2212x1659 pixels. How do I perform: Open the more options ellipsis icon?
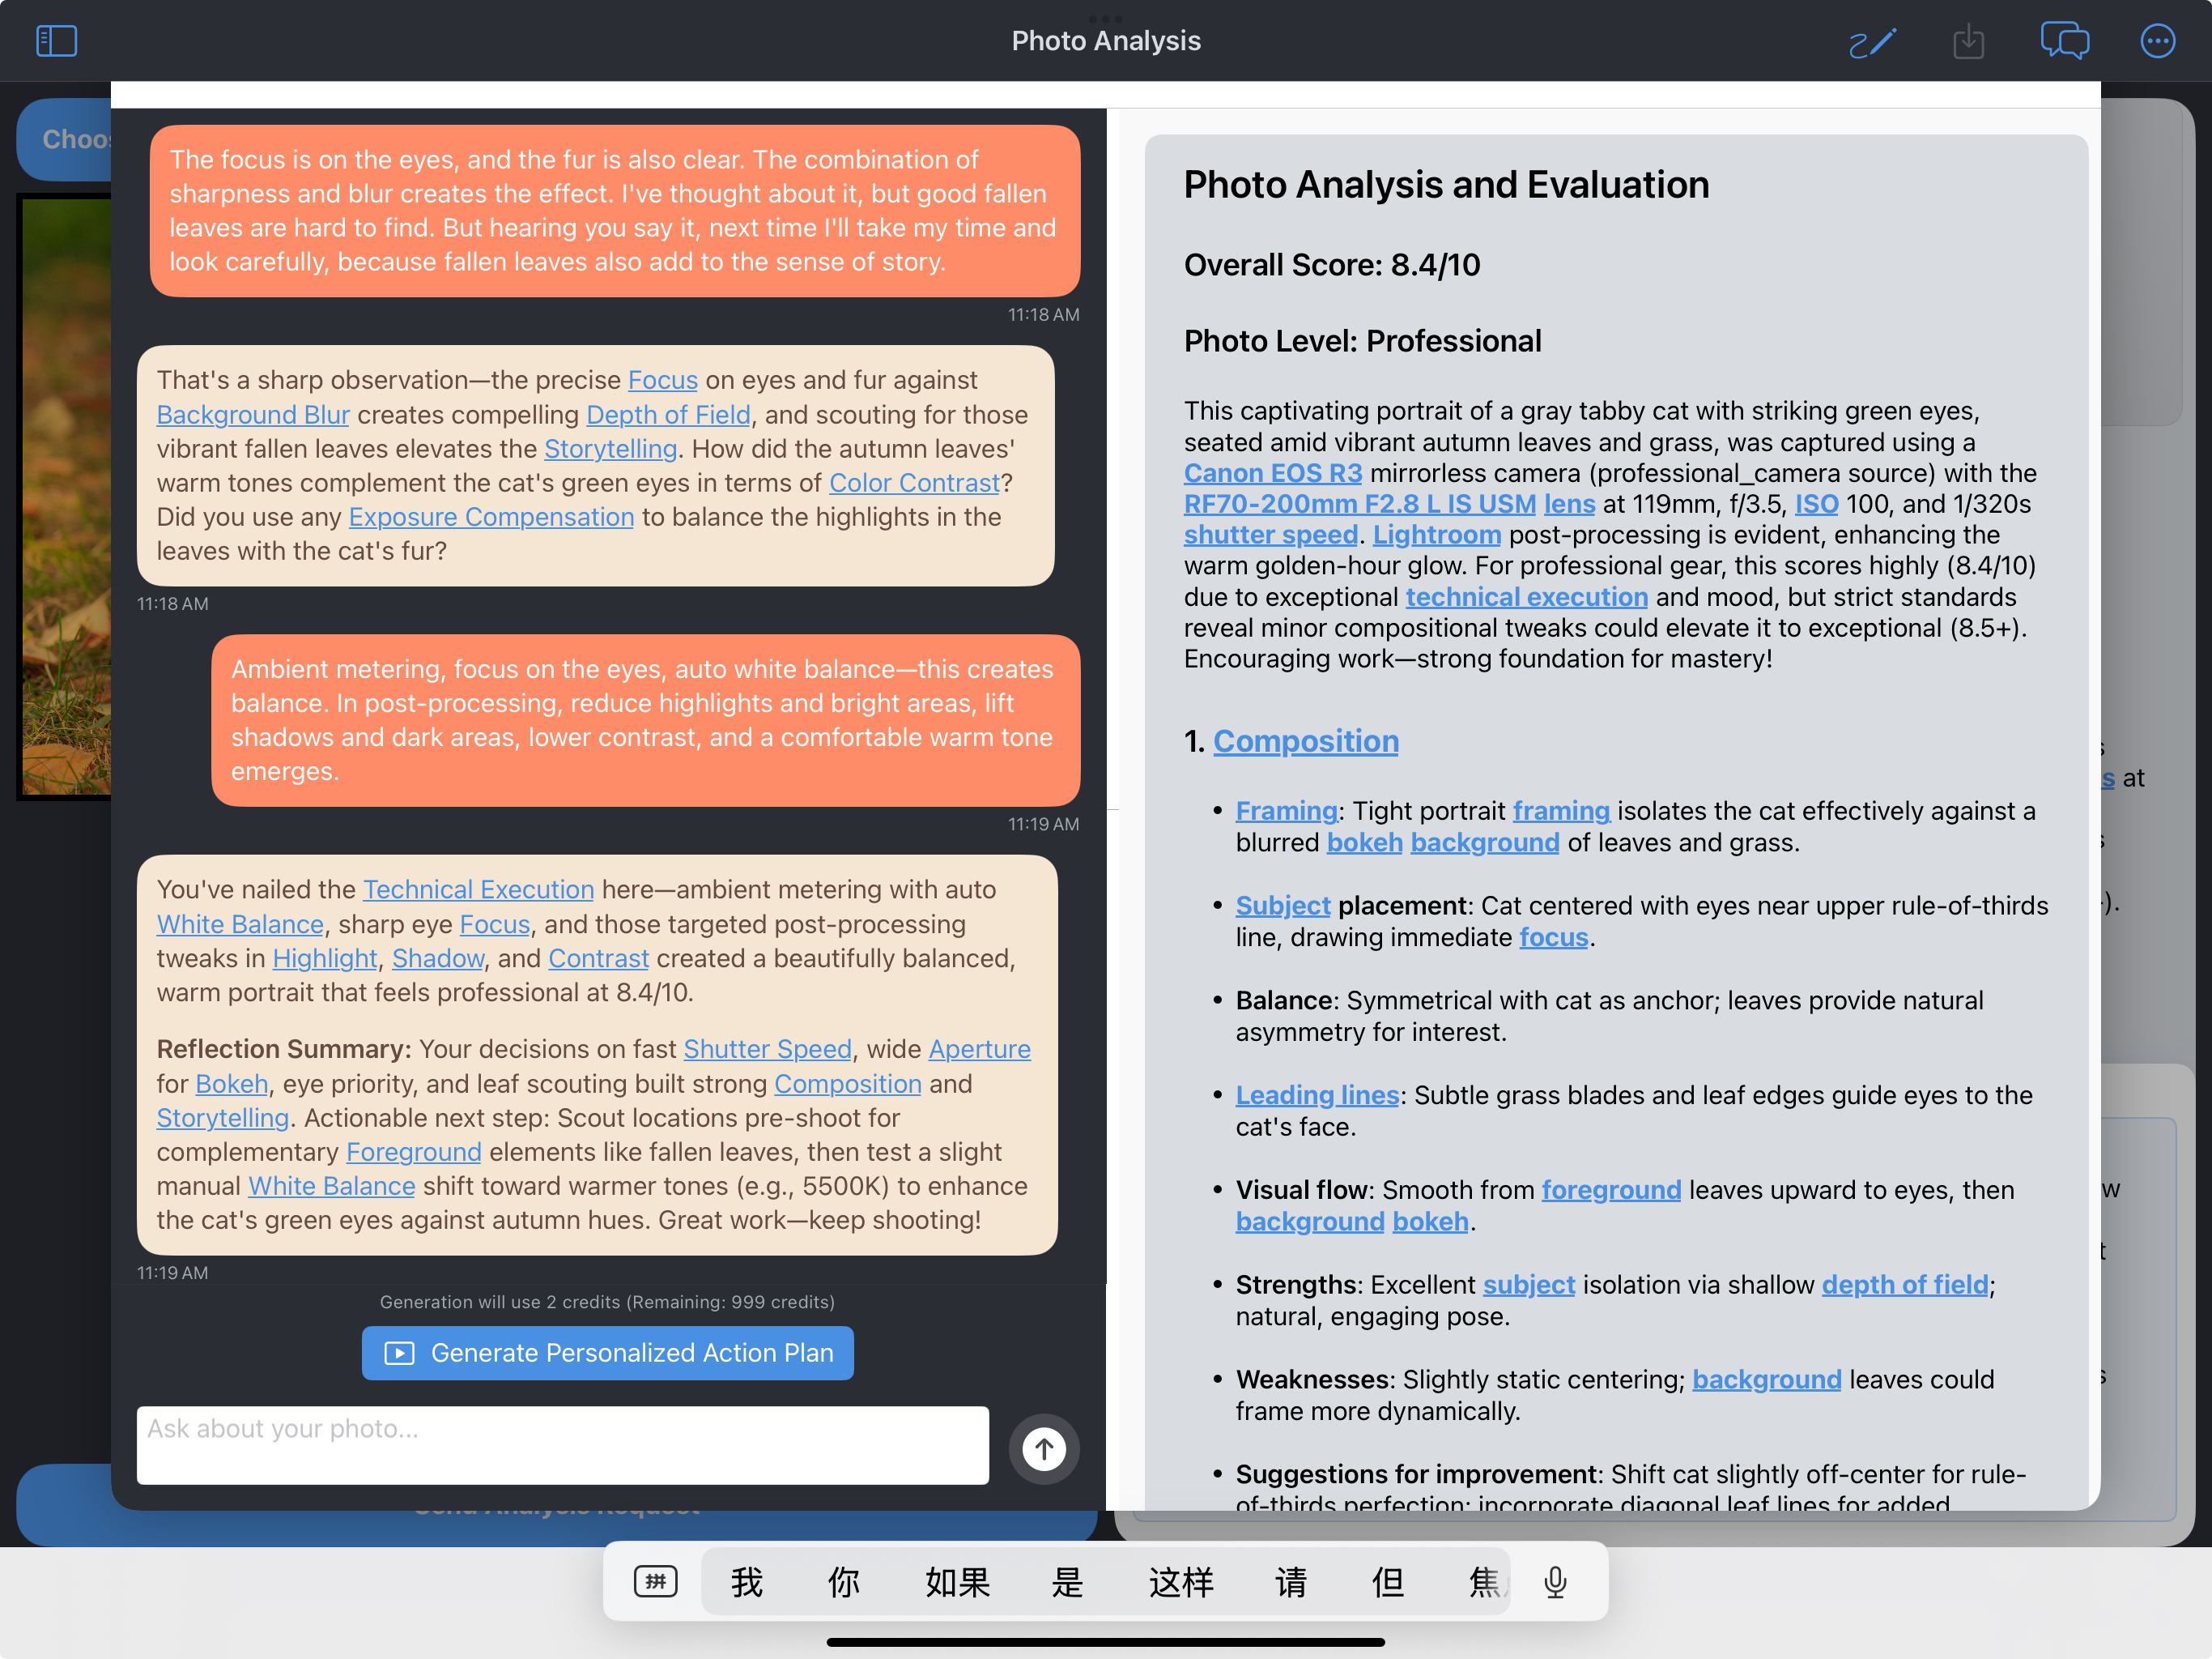tap(2157, 41)
